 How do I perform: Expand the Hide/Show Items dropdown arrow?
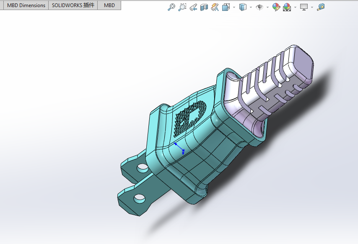[x=267, y=7]
